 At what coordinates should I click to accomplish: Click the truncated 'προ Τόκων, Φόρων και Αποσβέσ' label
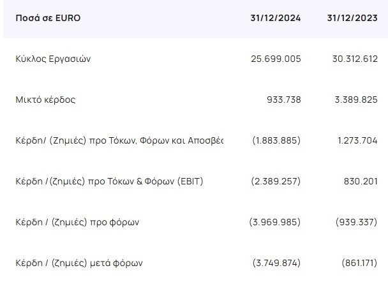click(x=119, y=140)
